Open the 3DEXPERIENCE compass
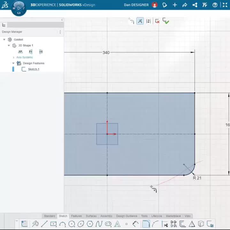 click(19, 8)
